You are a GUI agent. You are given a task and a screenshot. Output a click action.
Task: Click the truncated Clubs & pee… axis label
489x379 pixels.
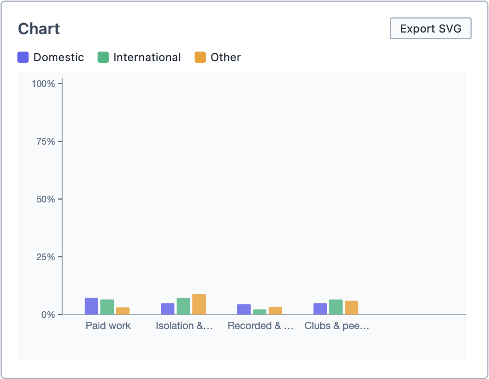[337, 326]
